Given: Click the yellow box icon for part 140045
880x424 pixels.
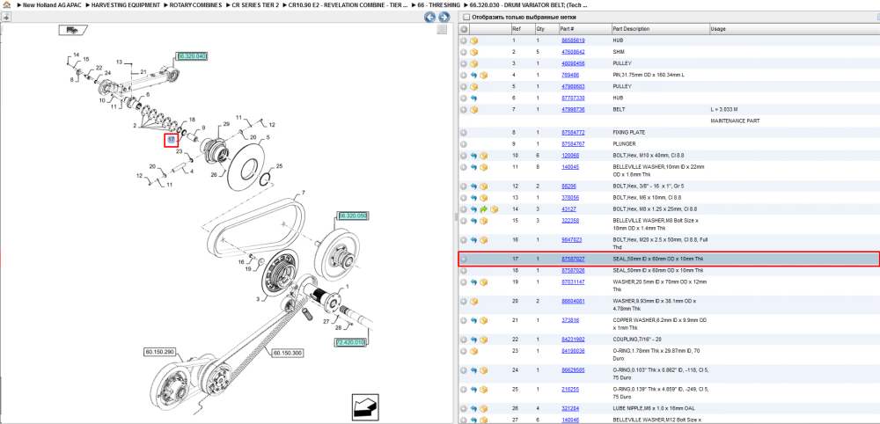Looking at the screenshot, I should coord(484,167).
